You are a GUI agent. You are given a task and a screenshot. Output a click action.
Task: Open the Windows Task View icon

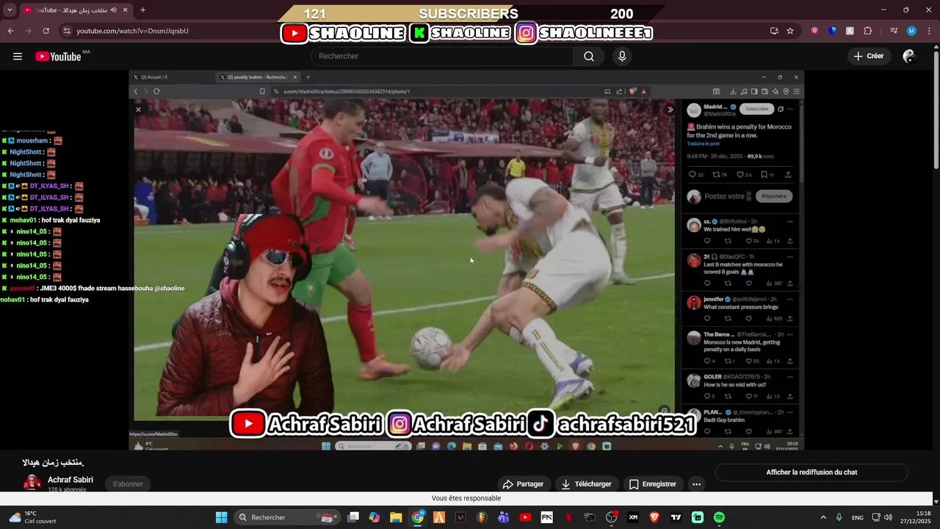coord(353,517)
